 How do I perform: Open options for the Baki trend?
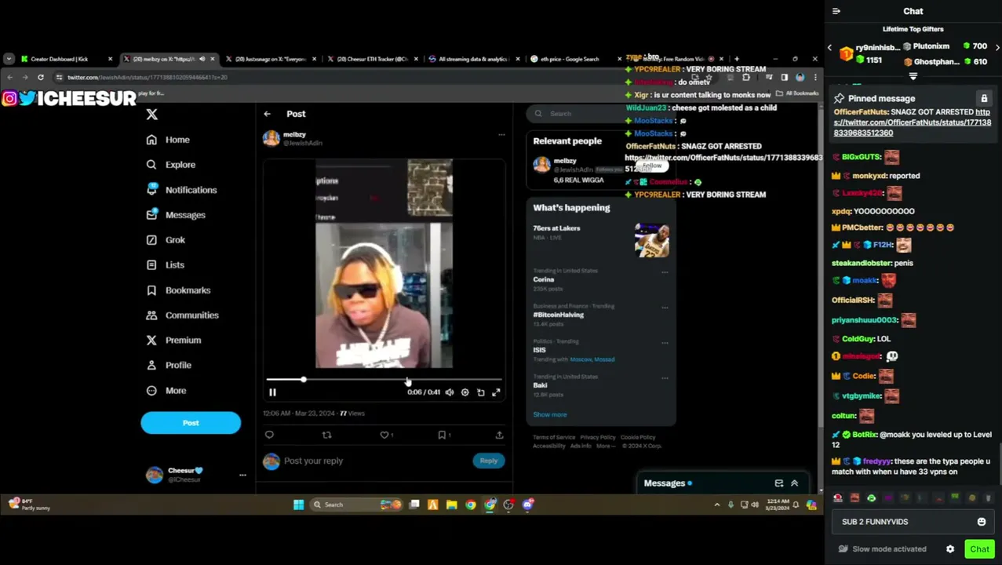coord(665,378)
